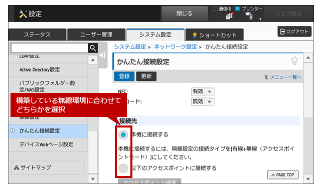Open Active Directory設定 in sidebar

coord(48,70)
